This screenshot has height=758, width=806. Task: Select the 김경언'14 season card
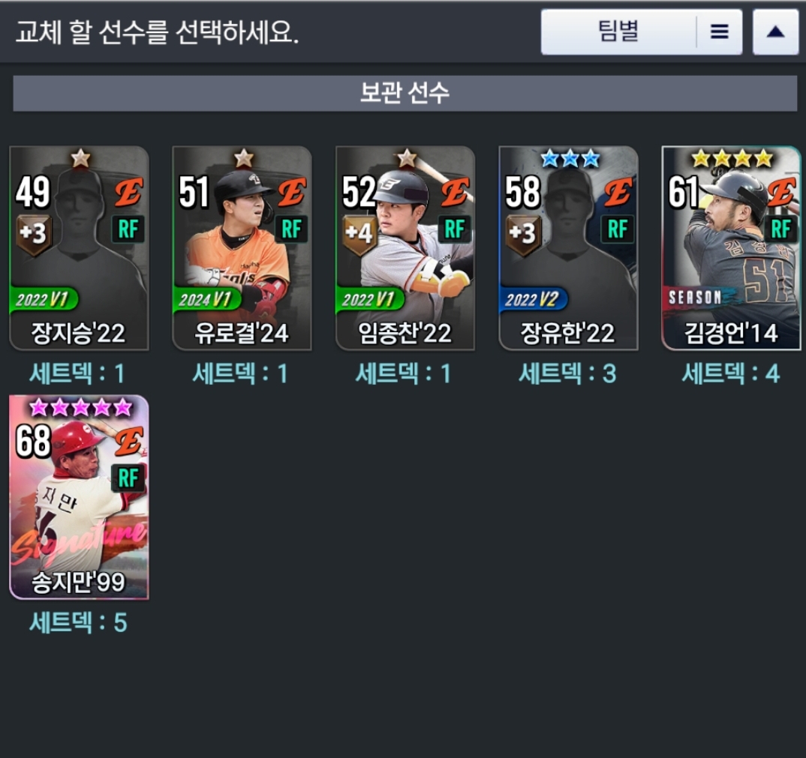coord(732,249)
